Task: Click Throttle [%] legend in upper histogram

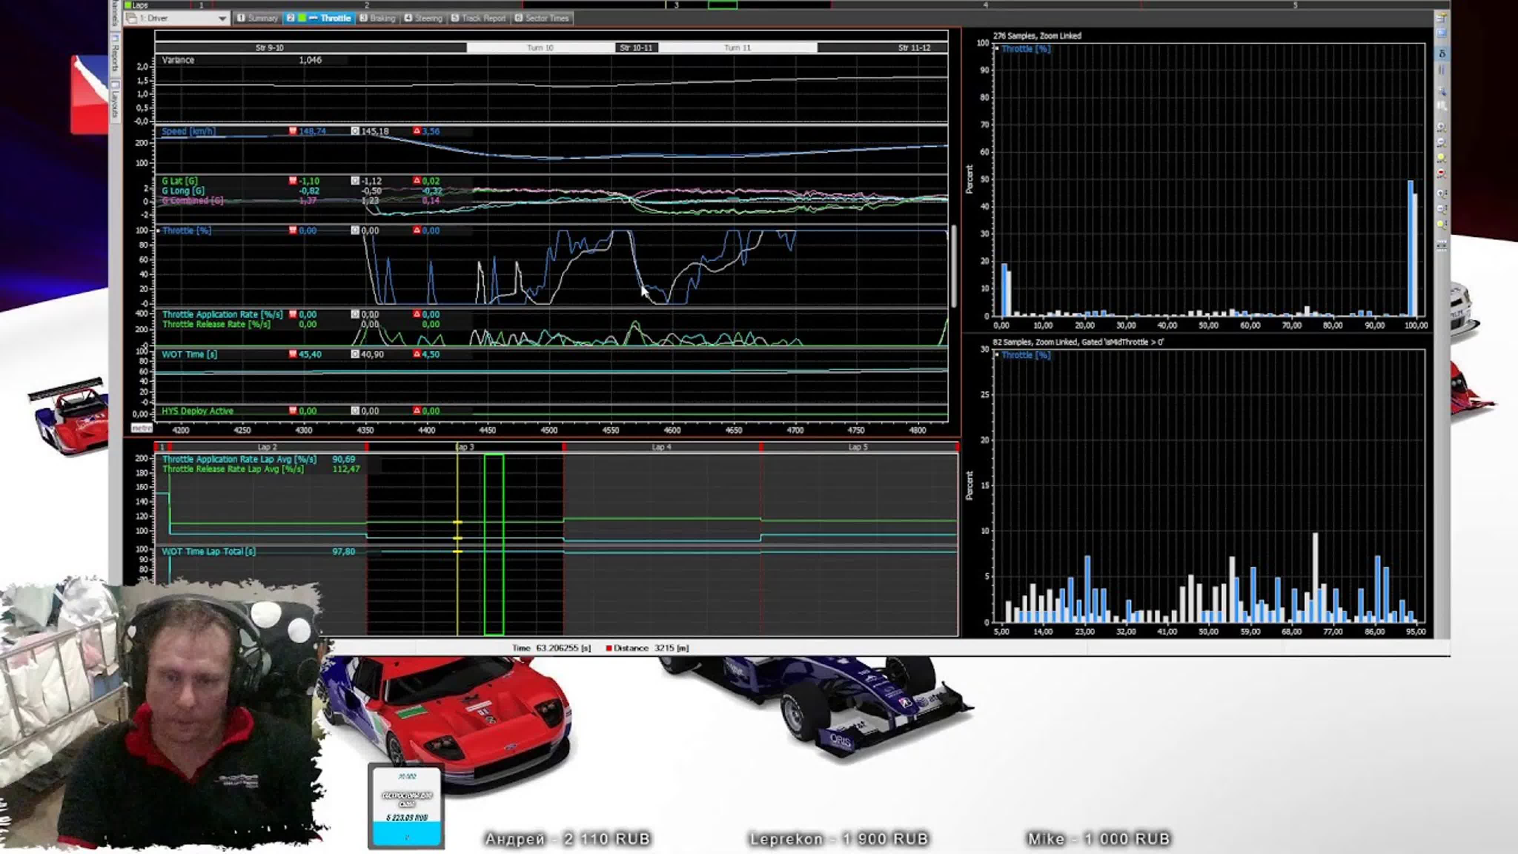Action: [1026, 49]
